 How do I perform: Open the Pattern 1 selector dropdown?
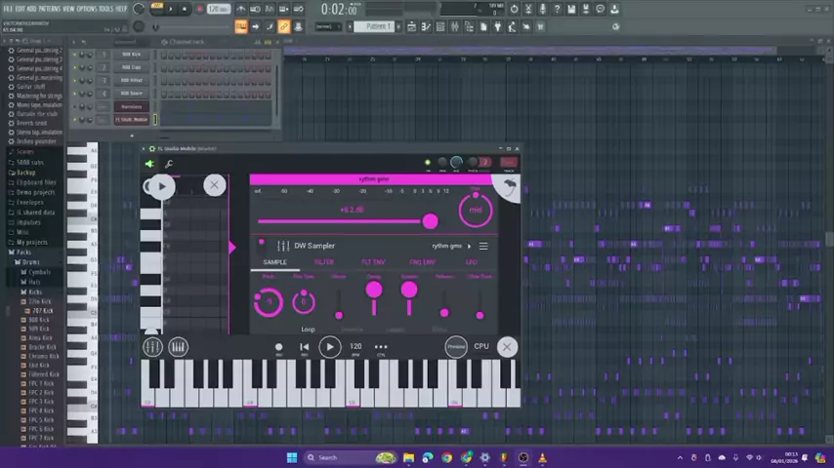coord(376,26)
